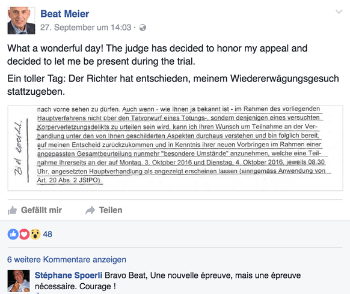
Task: Expand 6 weitere Kommentare anzeigen
Action: click(x=67, y=259)
